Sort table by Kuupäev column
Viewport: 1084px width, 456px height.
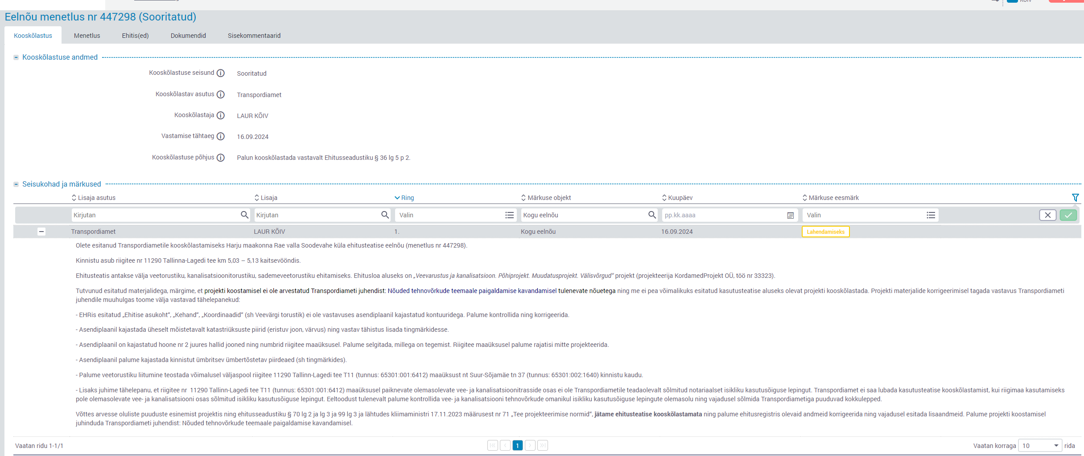tap(677, 198)
